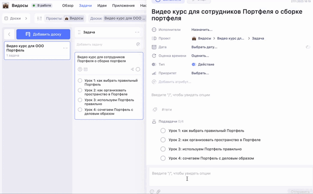313x194 pixels.
Task: Click the filter sliders icon beside Проекты
Action: coord(39,19)
